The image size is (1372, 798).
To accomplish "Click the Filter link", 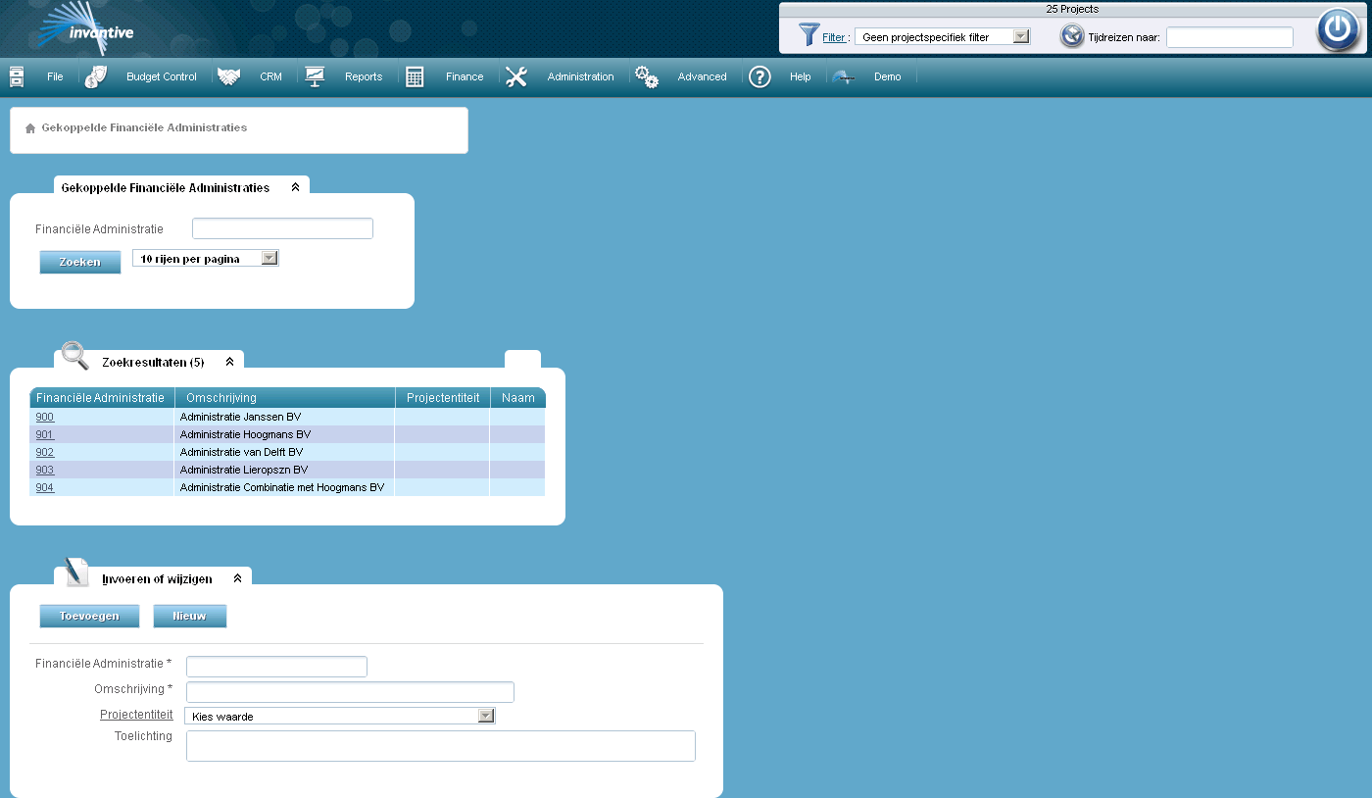I will coord(834,37).
